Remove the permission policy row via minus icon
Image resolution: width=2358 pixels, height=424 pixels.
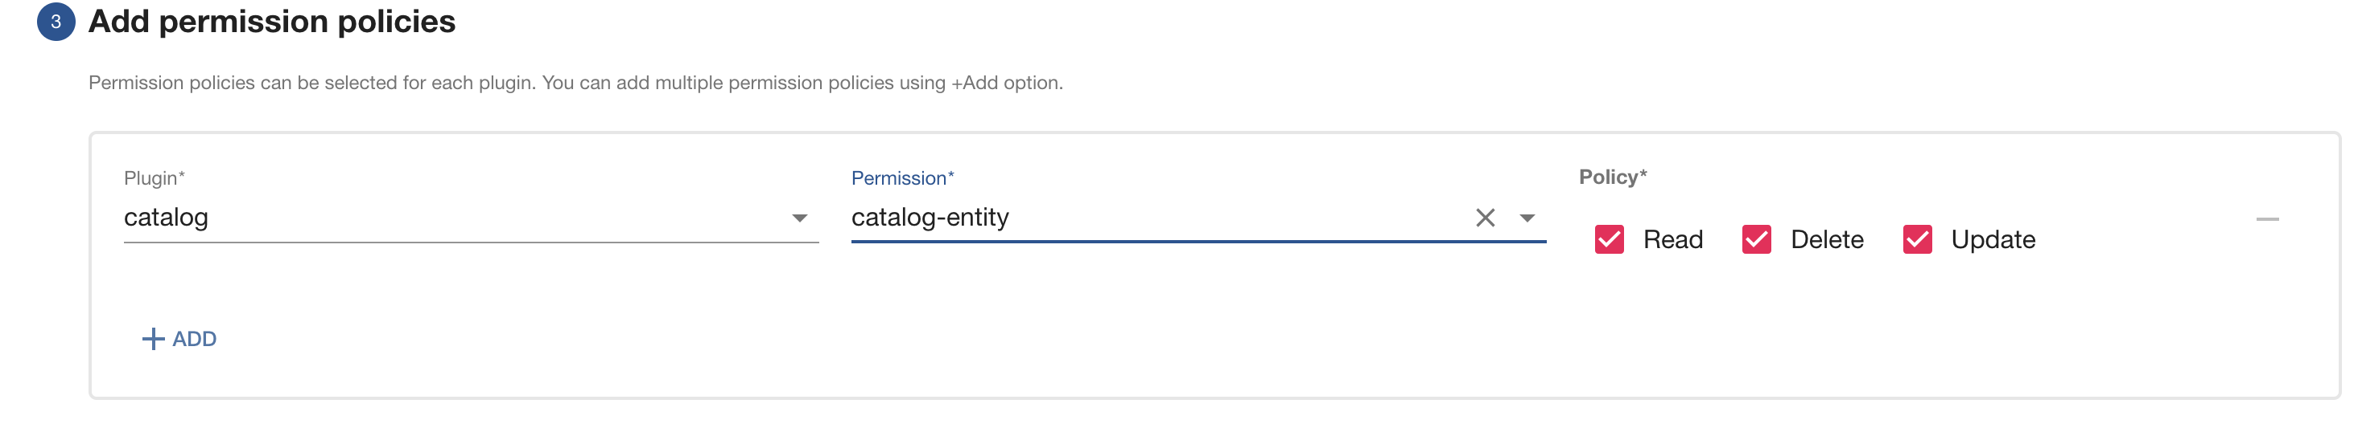2266,219
